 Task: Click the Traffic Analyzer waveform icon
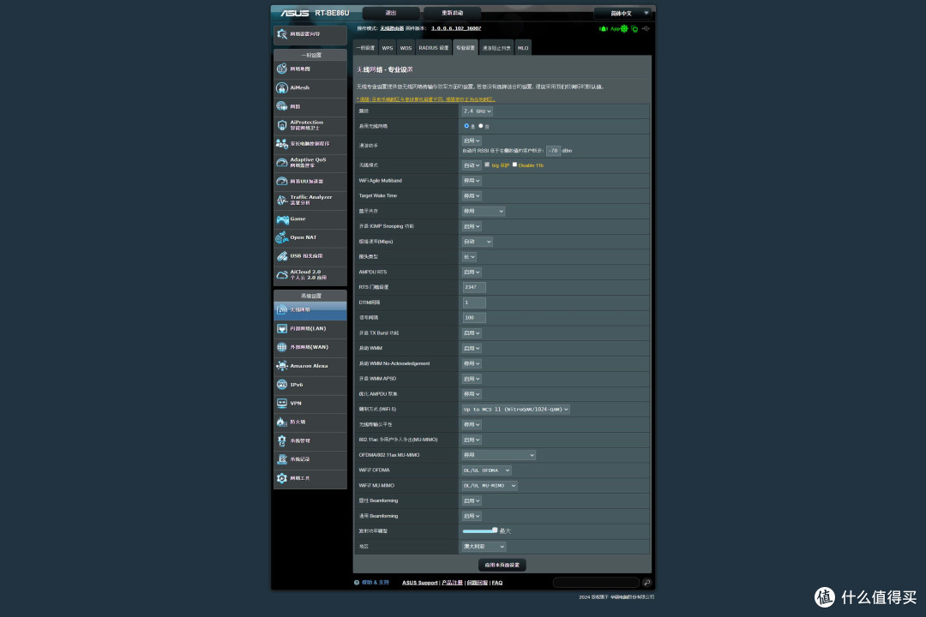282,201
